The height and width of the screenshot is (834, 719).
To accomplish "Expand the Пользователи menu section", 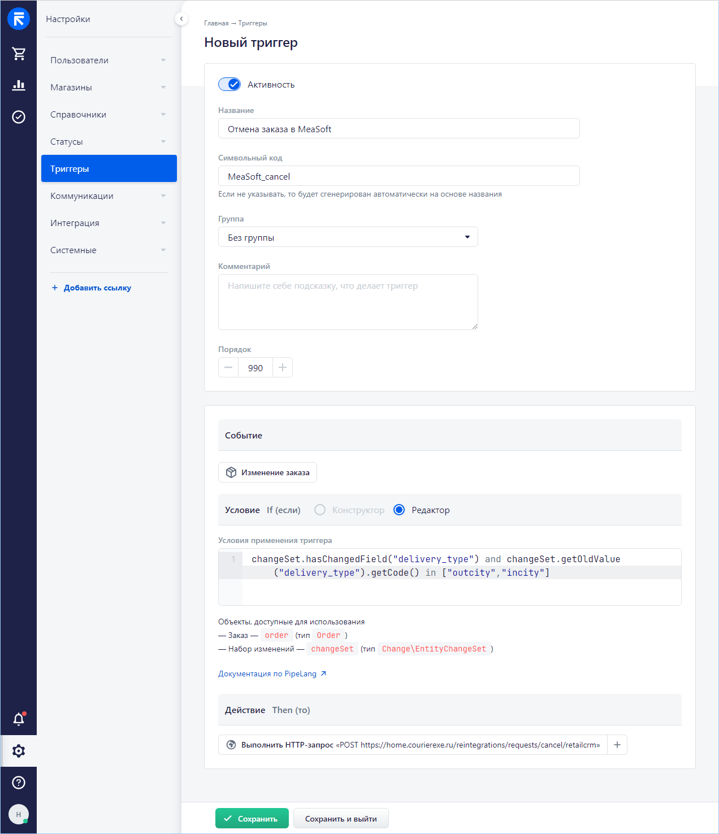I will [x=109, y=60].
